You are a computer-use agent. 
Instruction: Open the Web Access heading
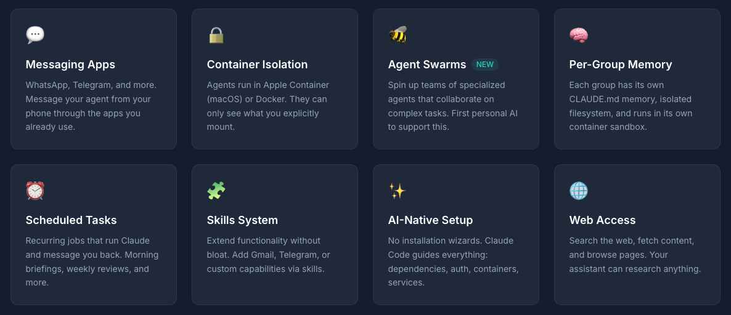pyautogui.click(x=602, y=220)
